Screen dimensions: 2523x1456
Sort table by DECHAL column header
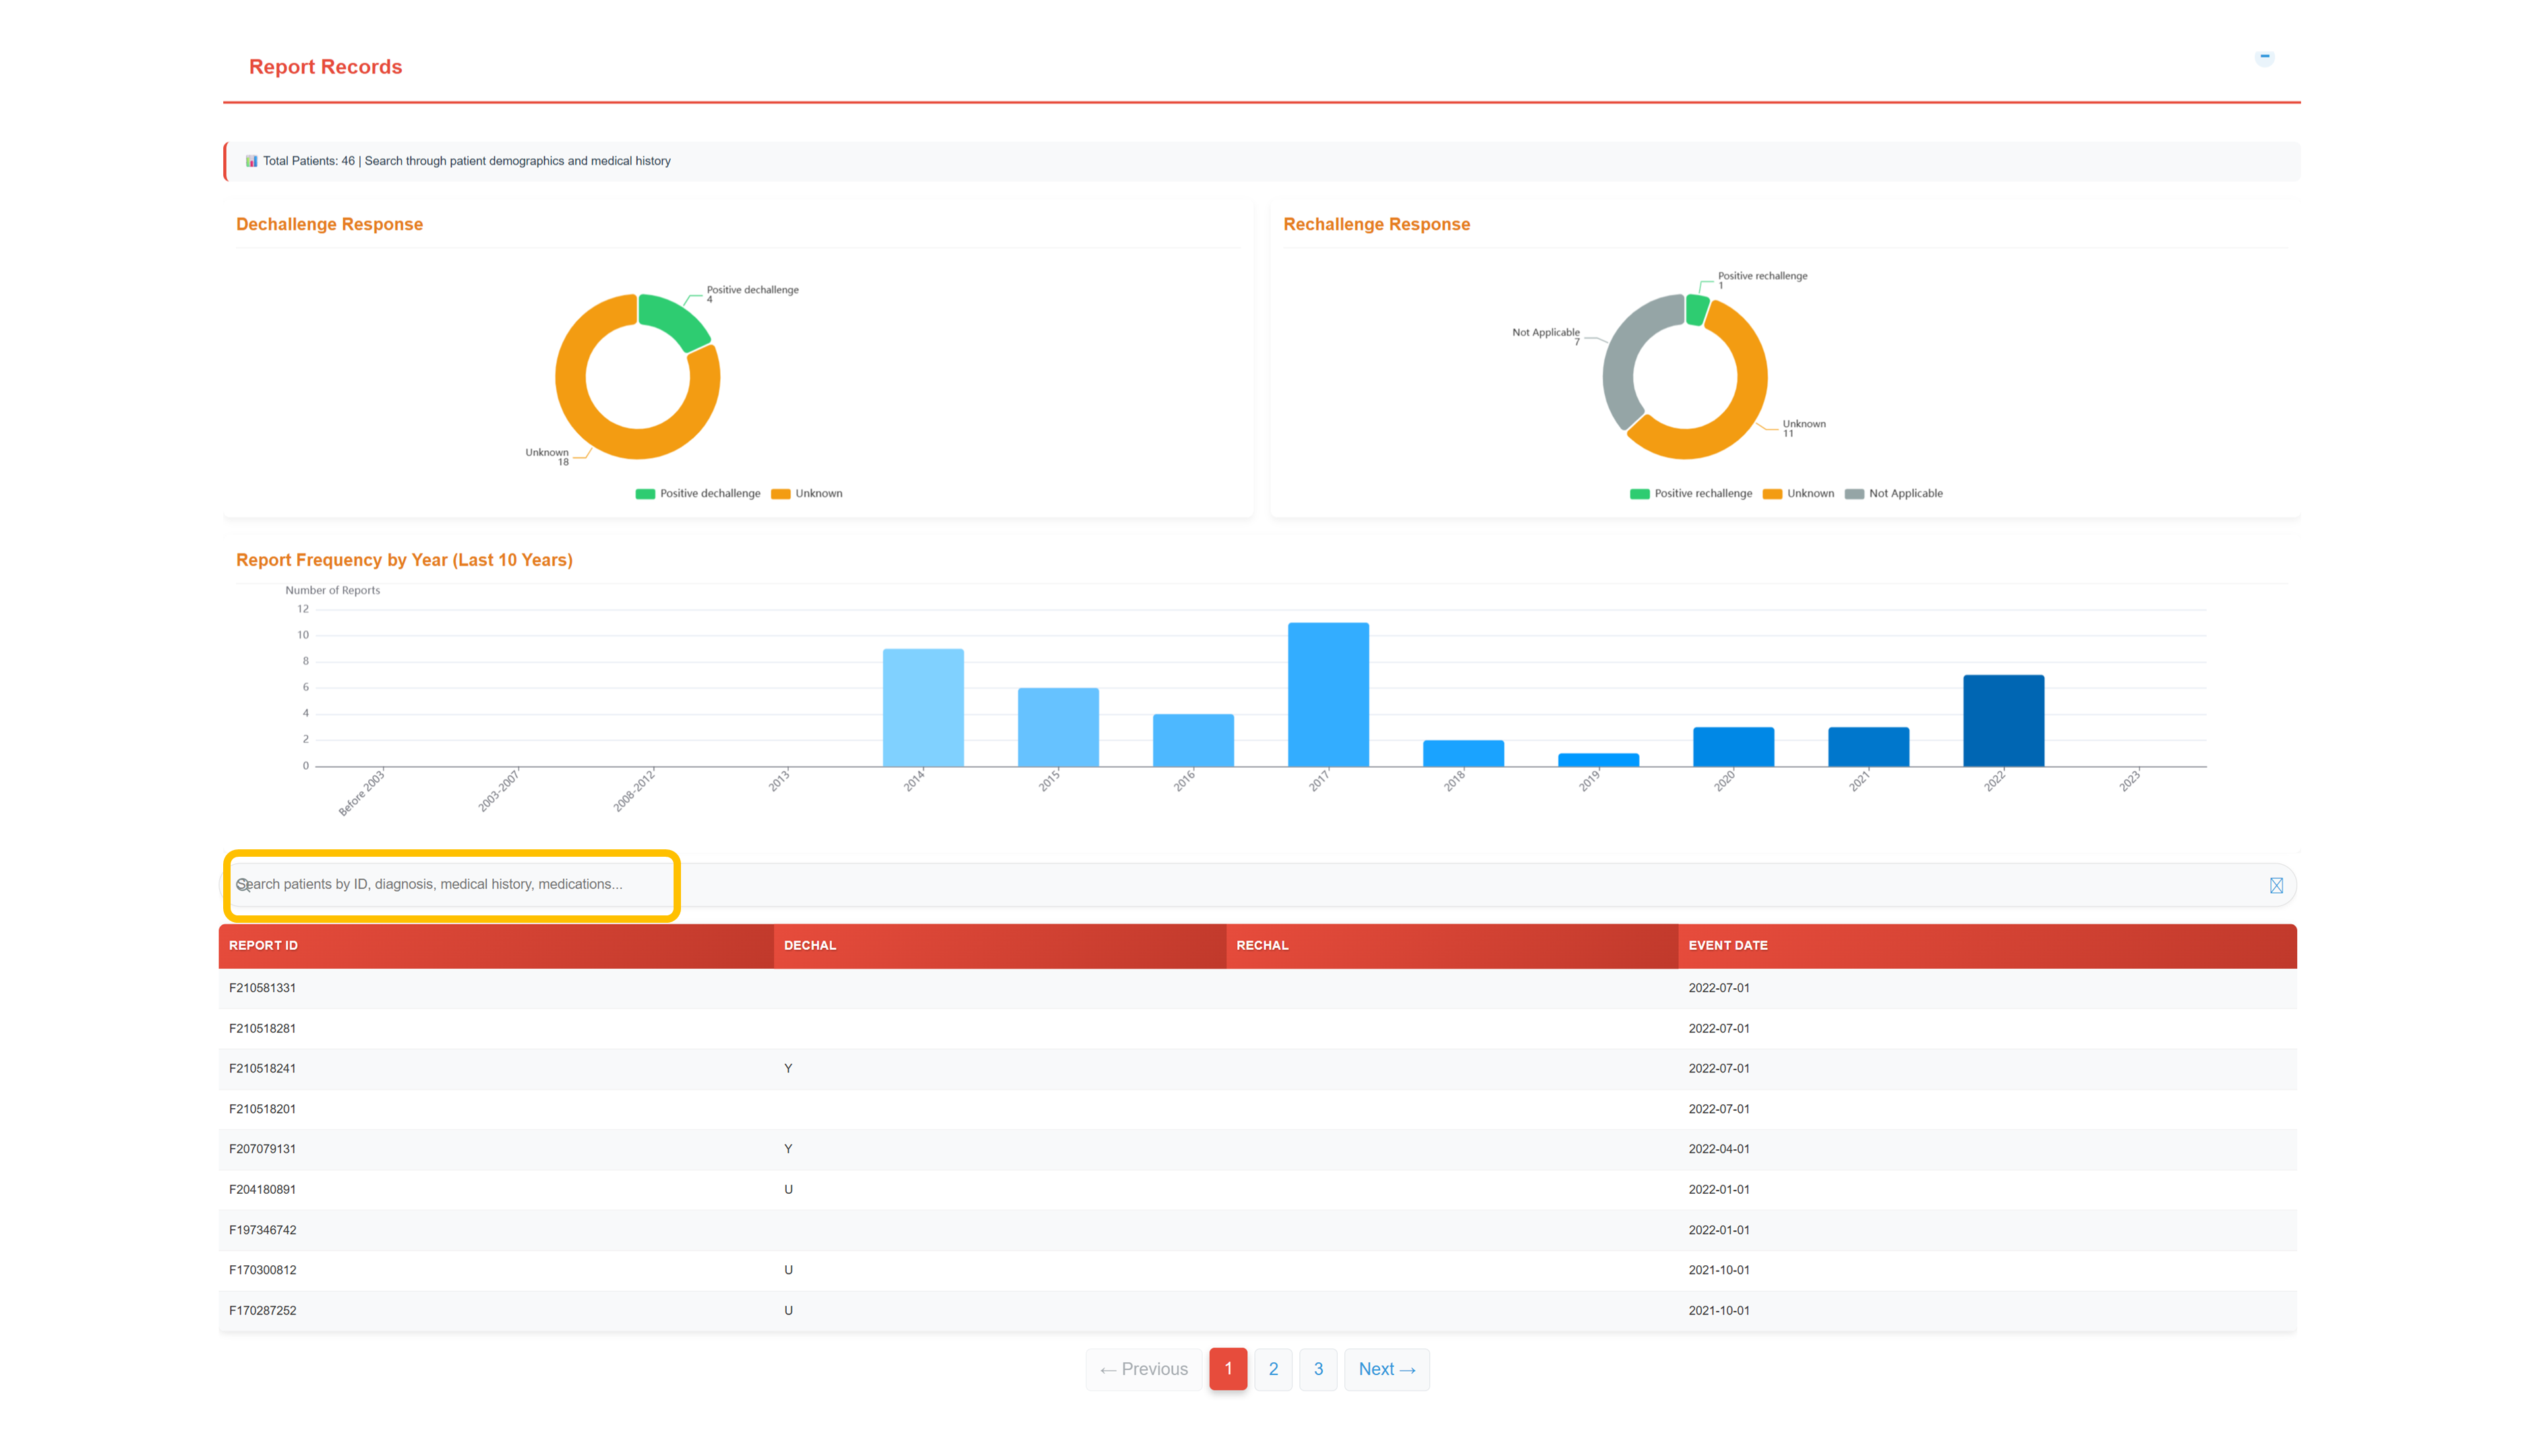tap(809, 945)
